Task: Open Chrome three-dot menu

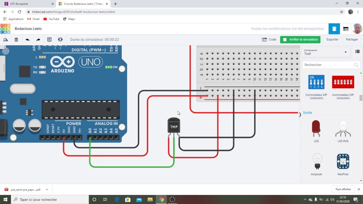Action: point(358,12)
